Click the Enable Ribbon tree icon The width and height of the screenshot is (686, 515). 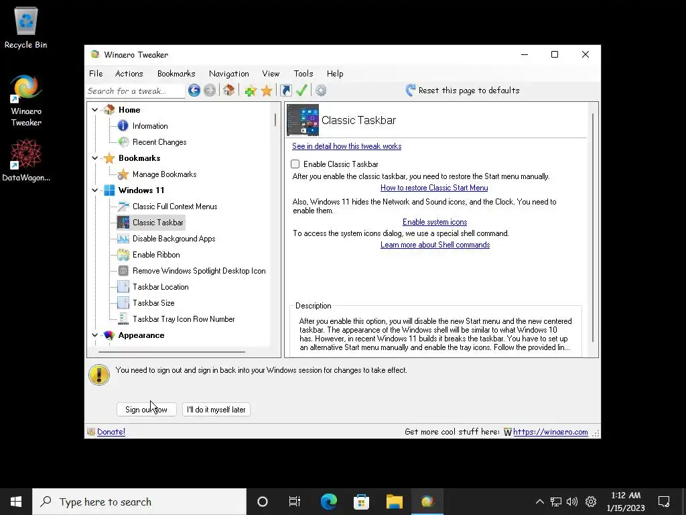[123, 255]
